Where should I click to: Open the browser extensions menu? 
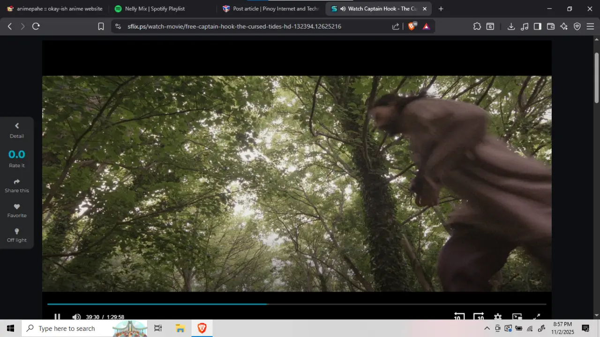[477, 26]
